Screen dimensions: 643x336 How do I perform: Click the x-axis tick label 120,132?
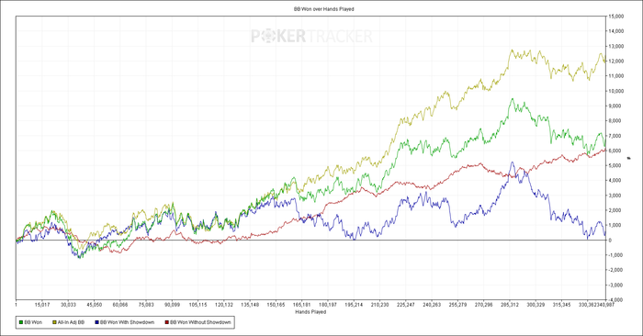pos(224,305)
